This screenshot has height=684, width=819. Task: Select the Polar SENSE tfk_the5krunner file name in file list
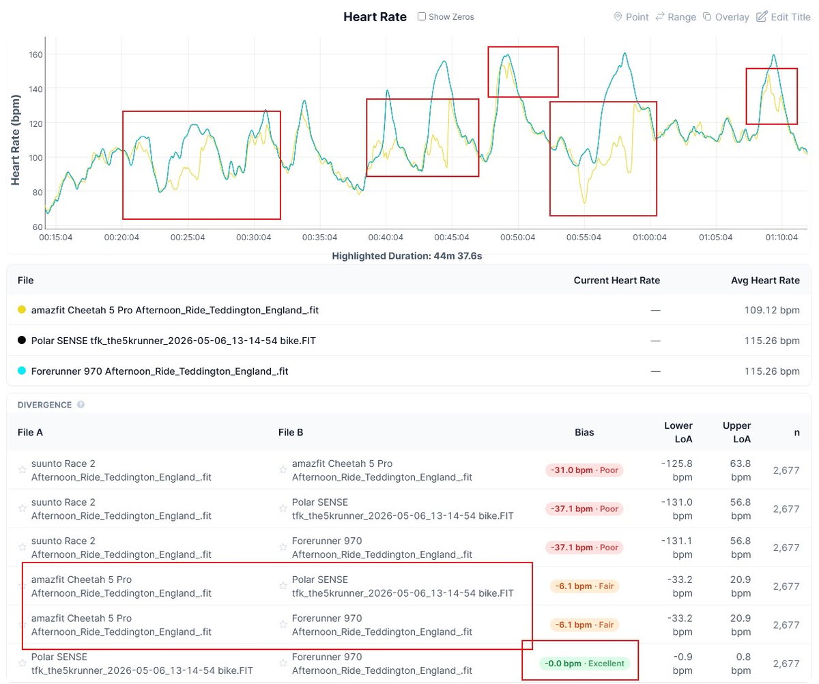(172, 341)
